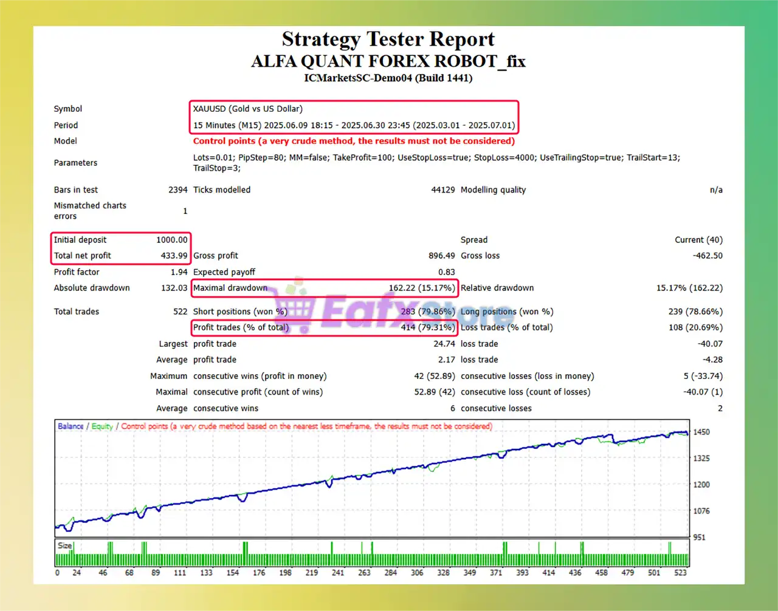Click 'ICMarketsSC-Demo04 (Build 1441)' text

point(388,78)
